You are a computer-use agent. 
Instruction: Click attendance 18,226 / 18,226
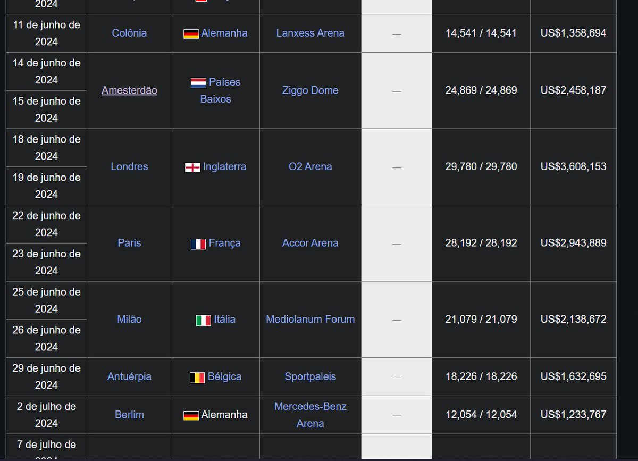pyautogui.click(x=481, y=376)
